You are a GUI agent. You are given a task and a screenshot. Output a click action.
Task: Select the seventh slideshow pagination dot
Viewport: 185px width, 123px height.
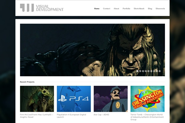[x=154, y=71]
